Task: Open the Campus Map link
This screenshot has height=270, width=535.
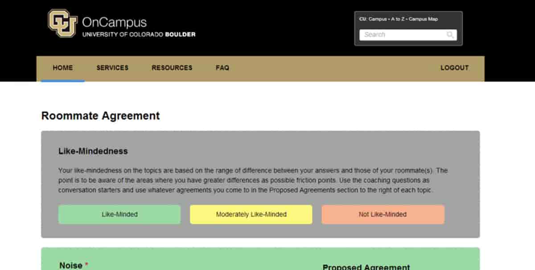Action: [x=423, y=19]
